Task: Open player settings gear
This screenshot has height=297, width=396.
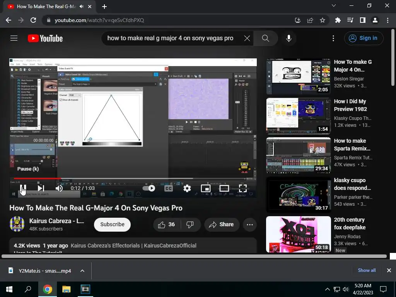Action: 187,188
